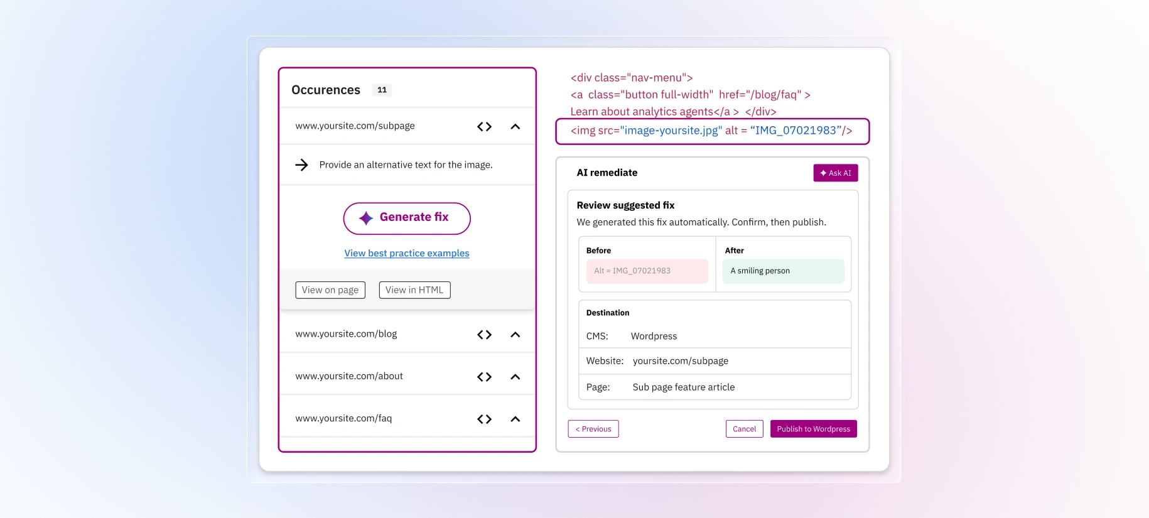Click Publish to Wordpress

coord(814,429)
